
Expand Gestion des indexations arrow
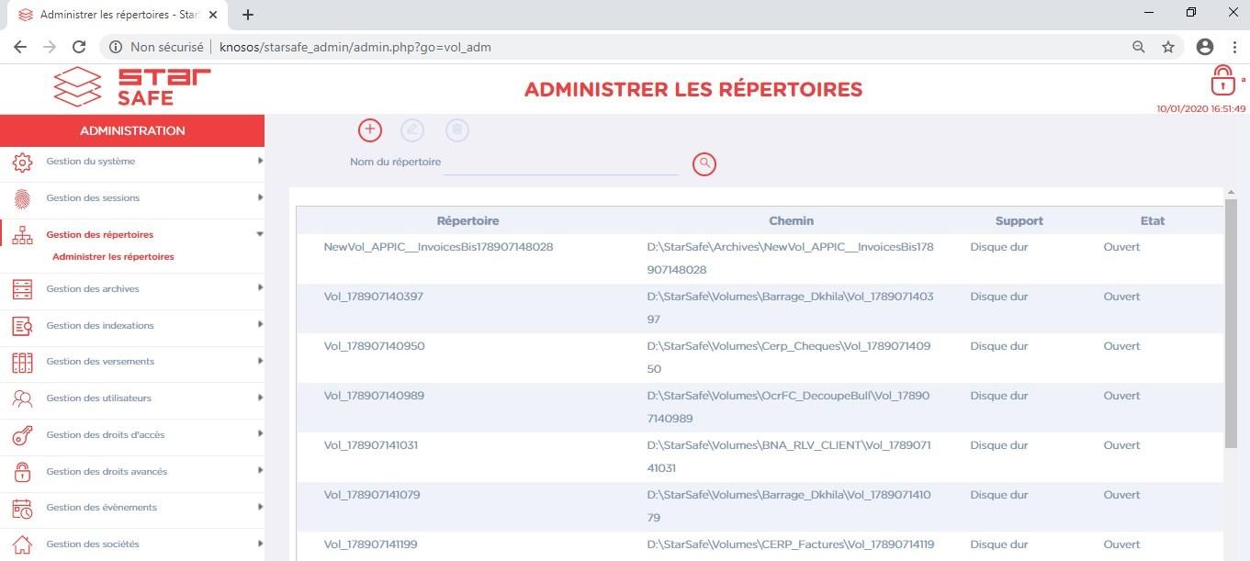(260, 325)
